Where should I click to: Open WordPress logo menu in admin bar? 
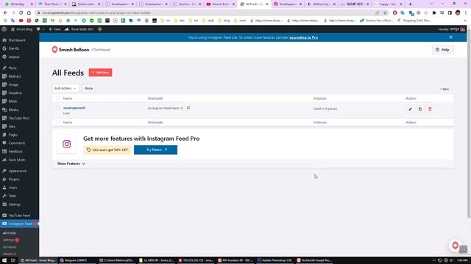[4, 29]
